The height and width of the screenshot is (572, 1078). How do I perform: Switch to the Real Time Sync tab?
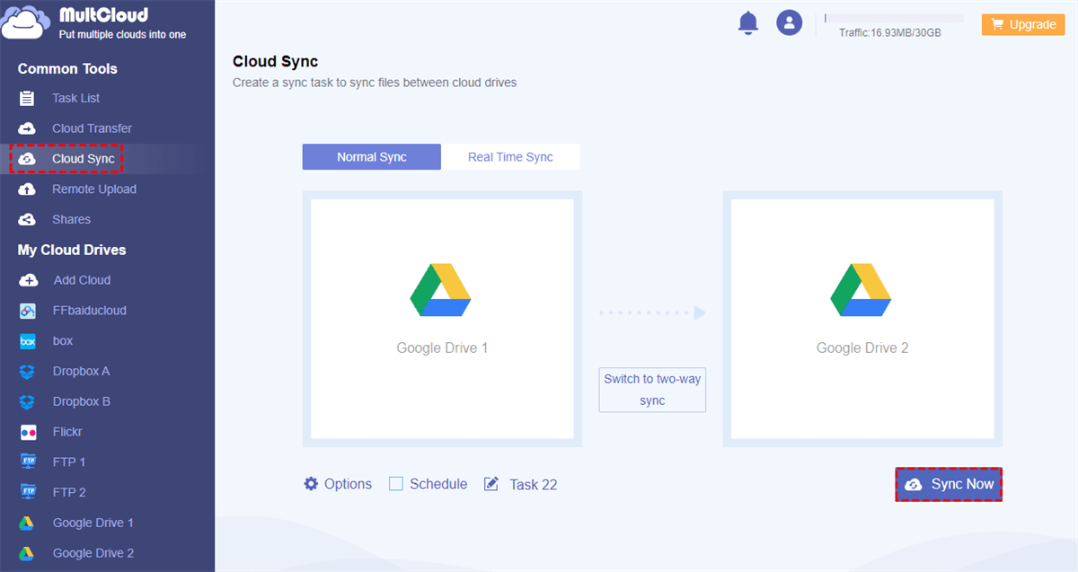click(510, 157)
